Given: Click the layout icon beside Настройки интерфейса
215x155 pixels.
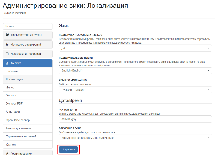Looking at the screenshot, I should pyautogui.click(x=7, y=54).
